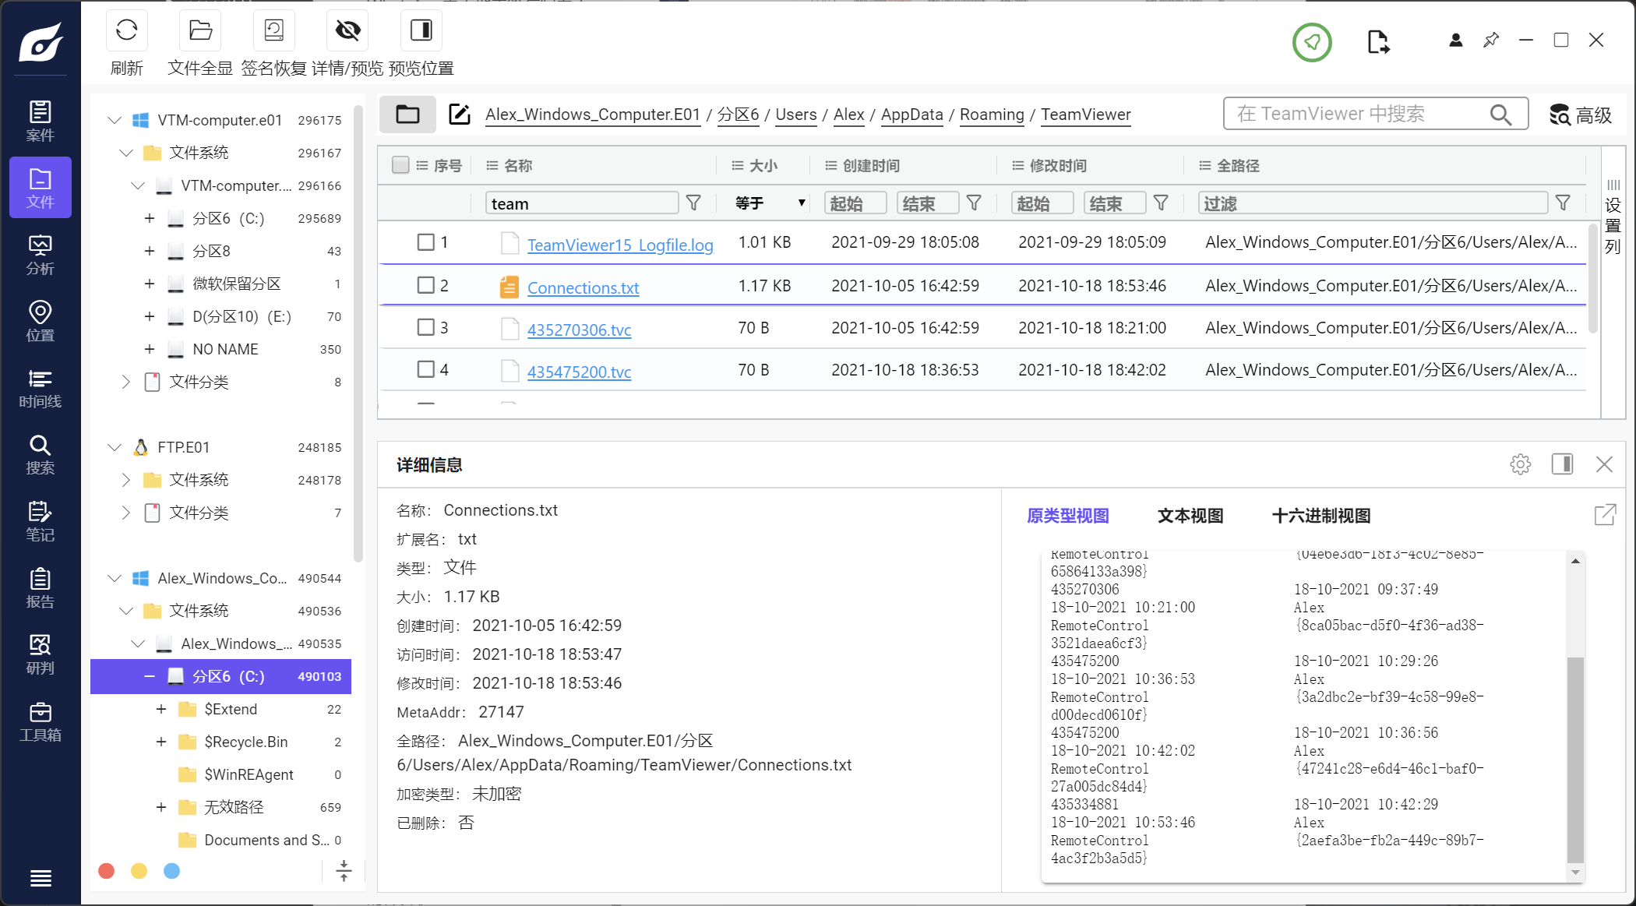Check the box for row 2 Connections.txt

click(x=425, y=285)
